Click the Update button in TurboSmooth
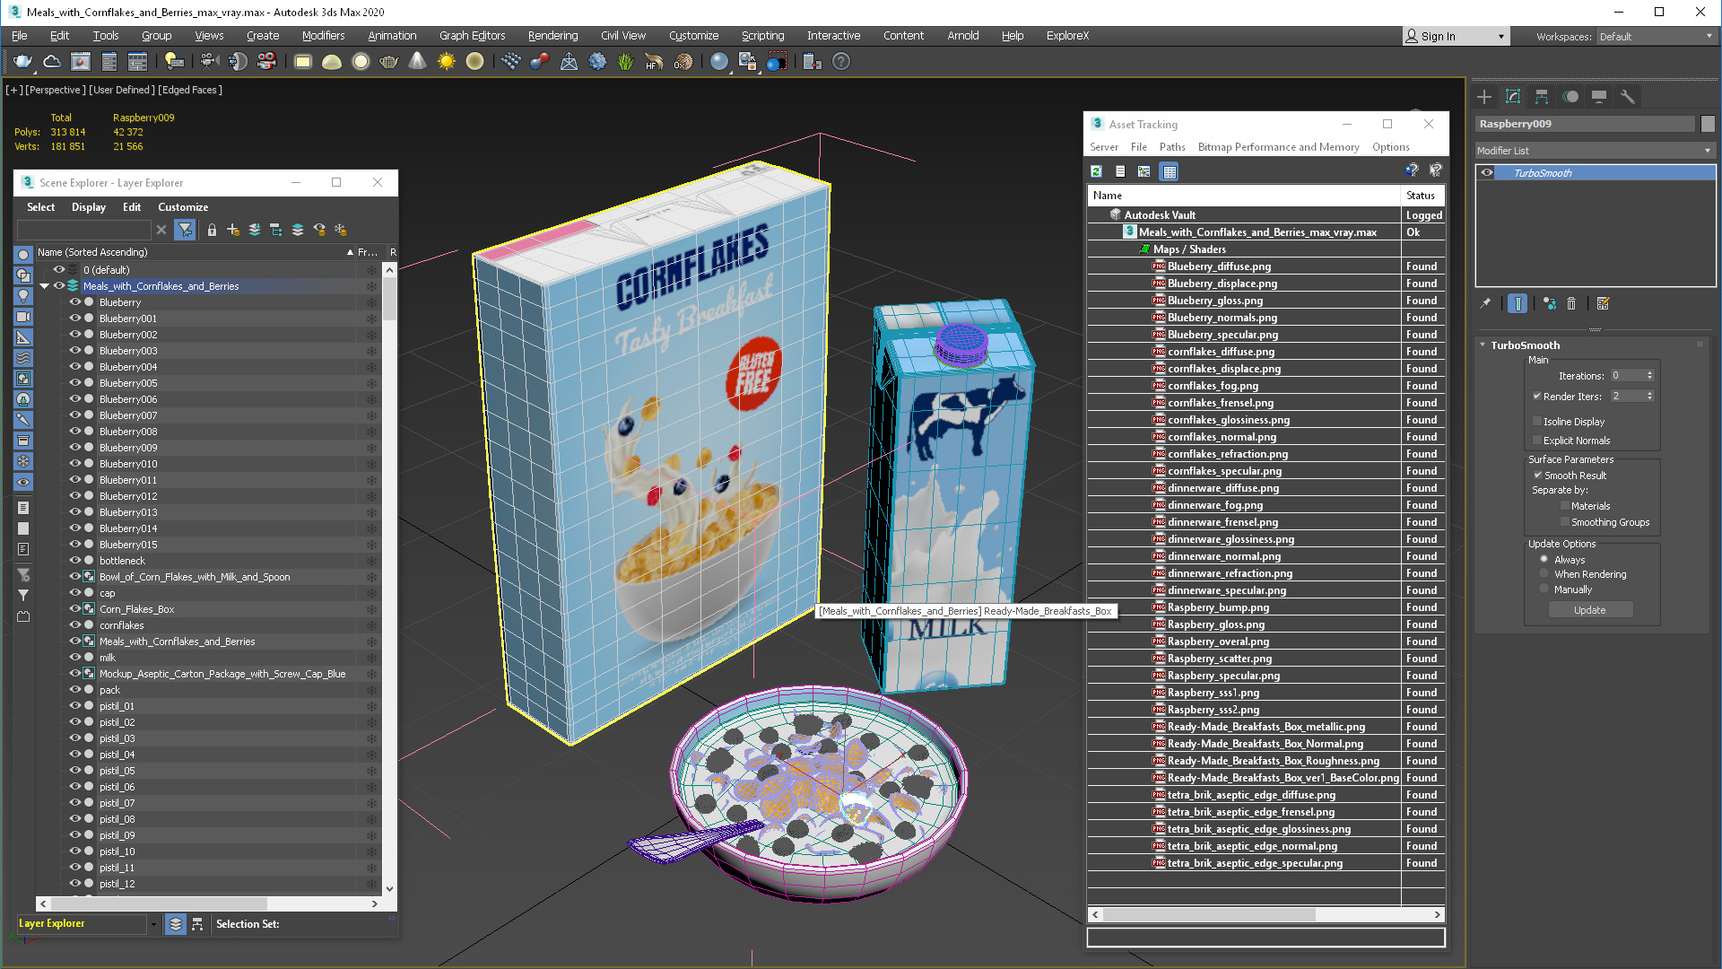Viewport: 1722px width, 969px height. click(1590, 610)
